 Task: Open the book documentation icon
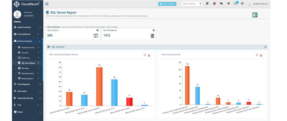pyautogui.click(x=207, y=3)
